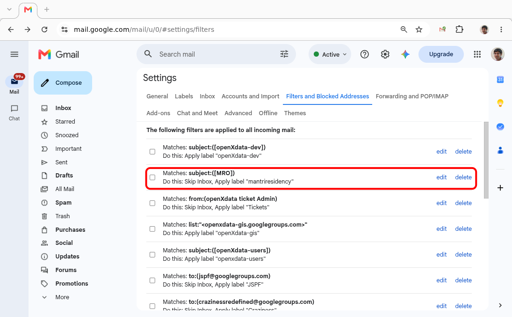This screenshot has width=512, height=317.
Task: Open Accounts and Import tab
Action: point(251,96)
